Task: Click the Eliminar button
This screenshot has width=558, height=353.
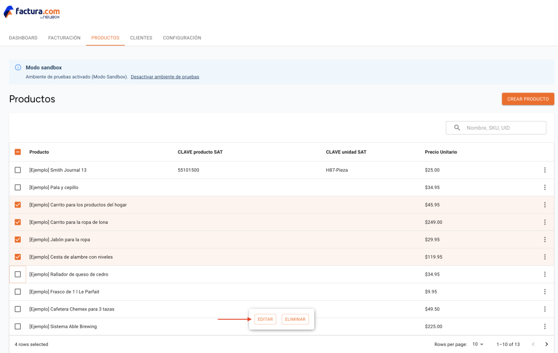Action: (x=295, y=319)
